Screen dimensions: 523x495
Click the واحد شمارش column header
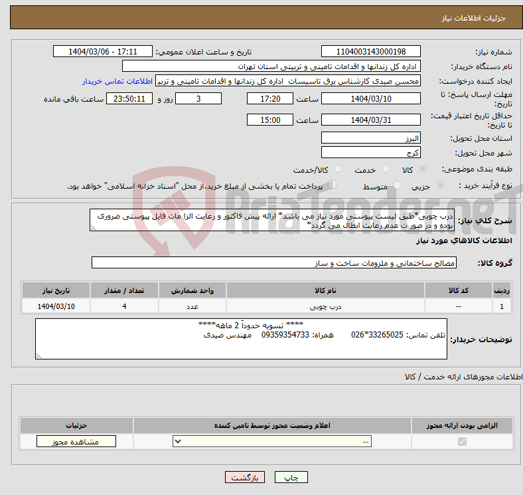click(192, 290)
